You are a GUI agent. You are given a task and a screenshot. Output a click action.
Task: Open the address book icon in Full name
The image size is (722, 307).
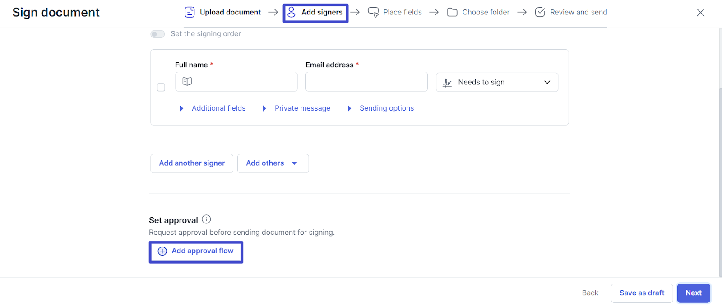[x=187, y=82]
